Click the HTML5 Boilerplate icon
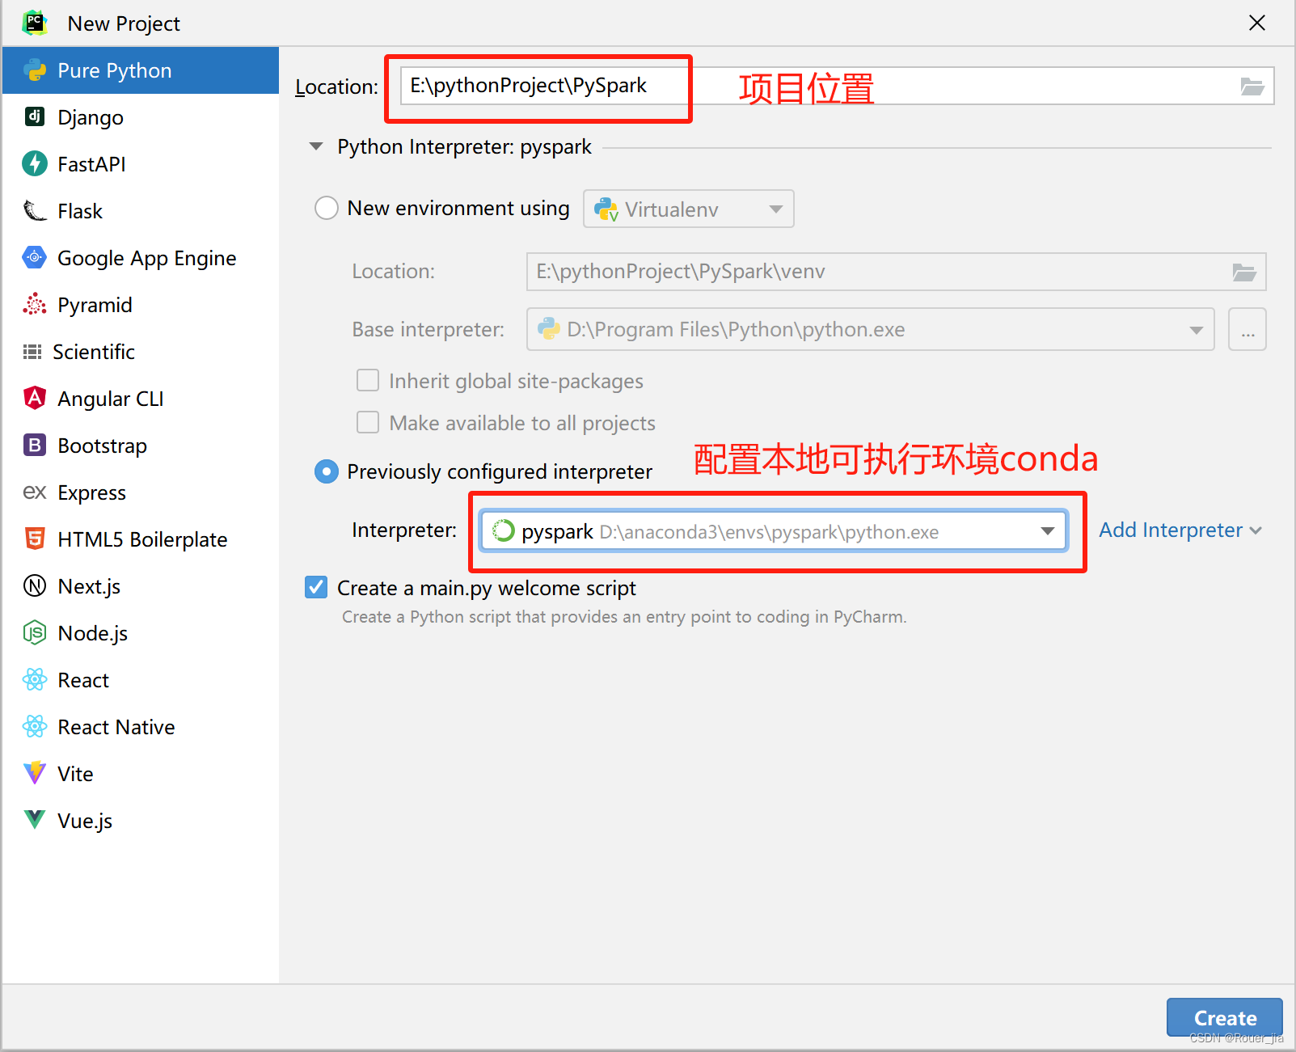This screenshot has height=1052, width=1296. coord(35,539)
